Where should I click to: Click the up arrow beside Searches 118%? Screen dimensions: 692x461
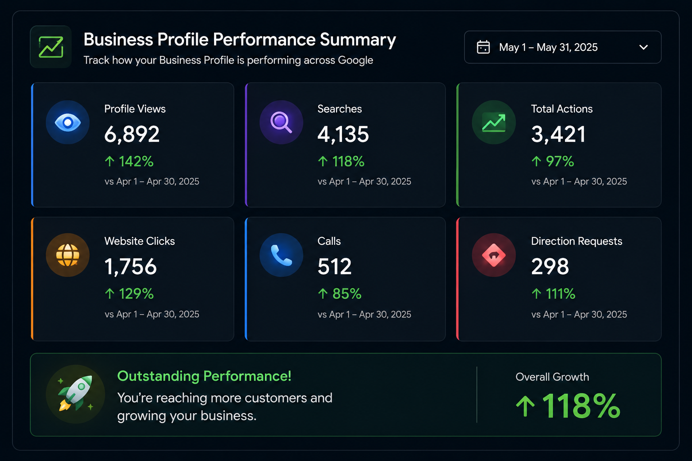323,161
